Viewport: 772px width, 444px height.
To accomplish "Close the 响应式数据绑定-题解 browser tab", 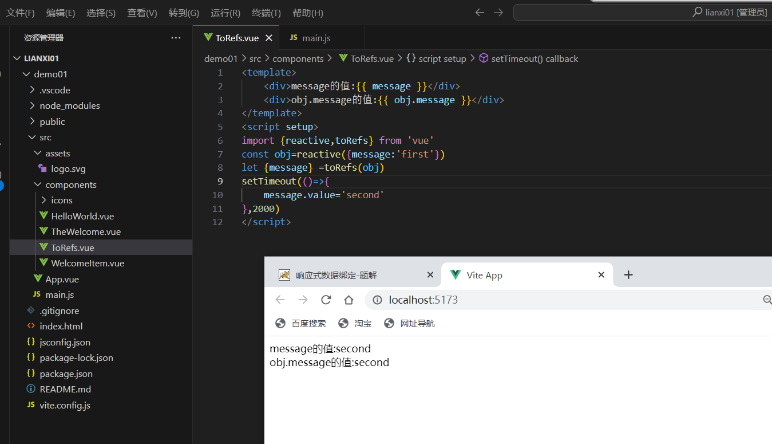I will coord(430,275).
